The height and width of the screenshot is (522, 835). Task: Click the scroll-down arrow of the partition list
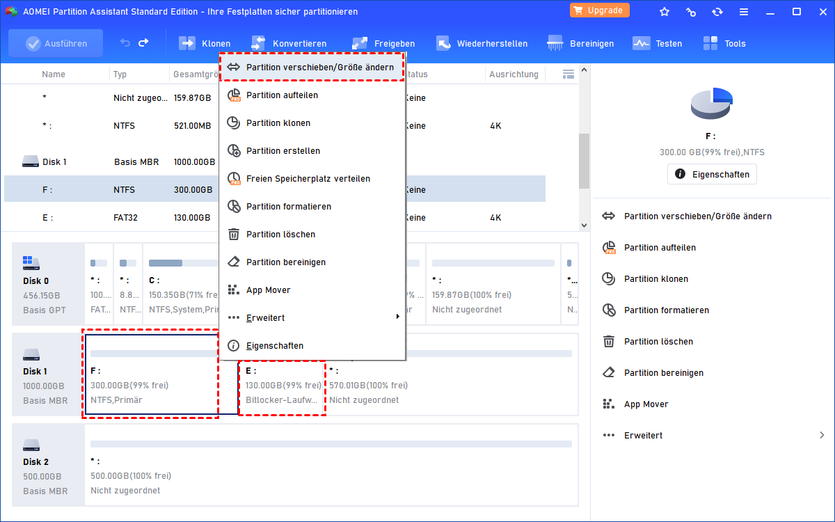point(584,226)
